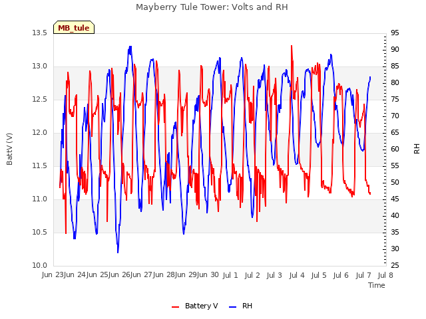This screenshot has height=319, width=426.
Task: Click the Jul 5 date tick label
Action: coord(319,275)
